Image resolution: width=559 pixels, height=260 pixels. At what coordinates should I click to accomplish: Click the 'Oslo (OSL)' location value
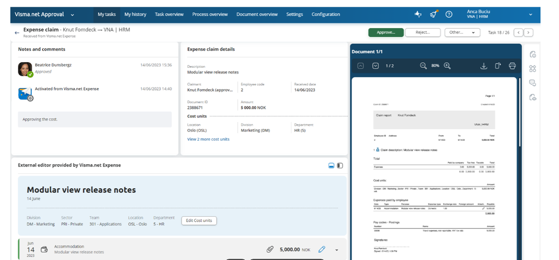[197, 131]
